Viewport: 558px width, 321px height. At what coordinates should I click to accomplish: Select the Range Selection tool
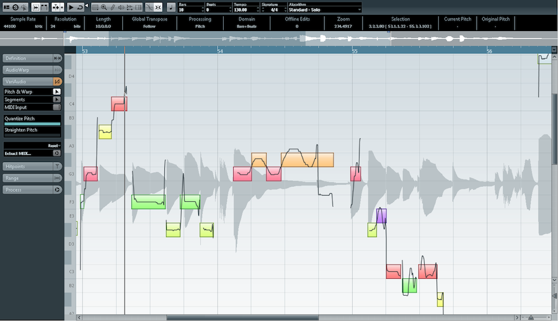click(x=95, y=7)
